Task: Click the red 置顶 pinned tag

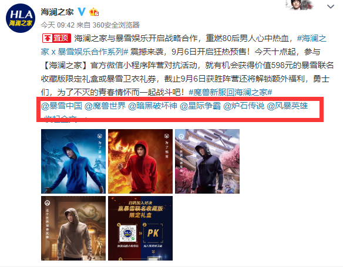Action: tap(56, 38)
